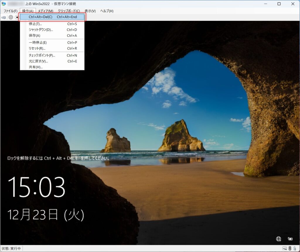This screenshot has width=300, height=252.
Task: Expand the 表示(V) menu
Action: (x=90, y=11)
